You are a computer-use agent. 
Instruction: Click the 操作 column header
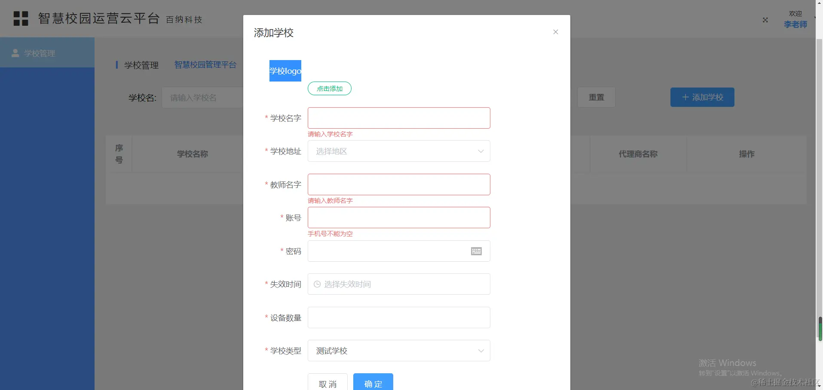[x=747, y=154]
